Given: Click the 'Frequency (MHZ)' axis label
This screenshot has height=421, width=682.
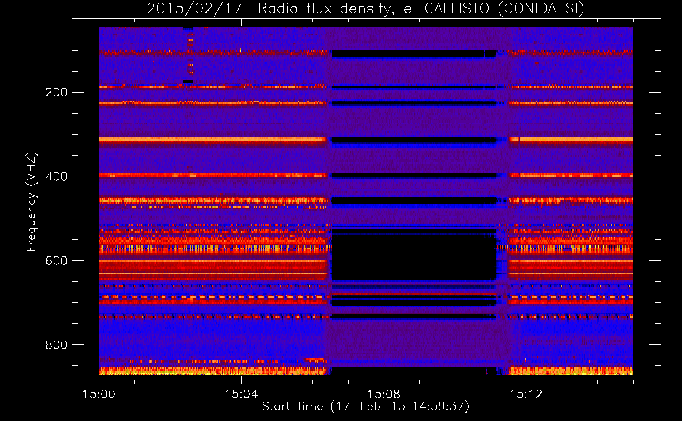Looking at the screenshot, I should click(x=32, y=202).
